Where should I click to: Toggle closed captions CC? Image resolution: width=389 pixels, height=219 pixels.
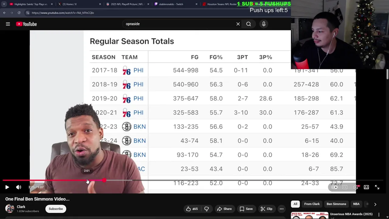click(x=345, y=187)
